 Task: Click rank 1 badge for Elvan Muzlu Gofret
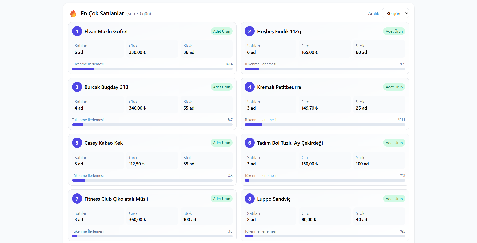(77, 31)
